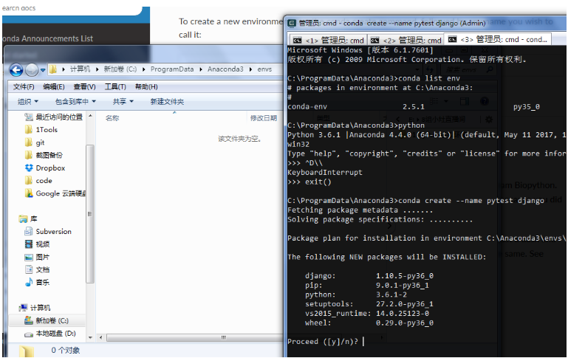Select the 截图备份 folder in sidebar
This screenshot has width=568, height=358.
coord(49,155)
